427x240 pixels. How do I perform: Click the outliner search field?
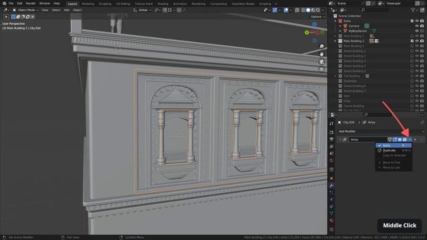(375, 10)
